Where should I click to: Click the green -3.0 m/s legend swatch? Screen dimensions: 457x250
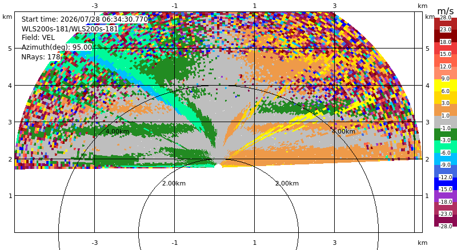click(x=446, y=134)
